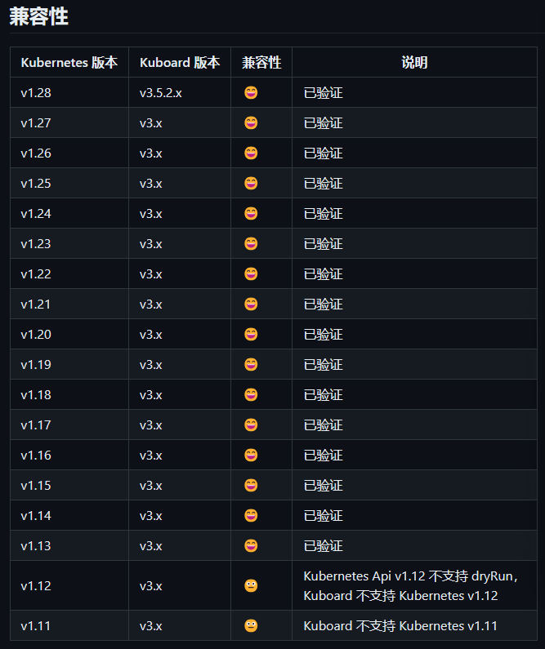Click the v1.27 Kubernetes version cell
545x649 pixels.
(x=36, y=123)
